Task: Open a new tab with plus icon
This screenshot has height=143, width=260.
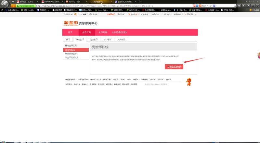Action: tap(140, 2)
